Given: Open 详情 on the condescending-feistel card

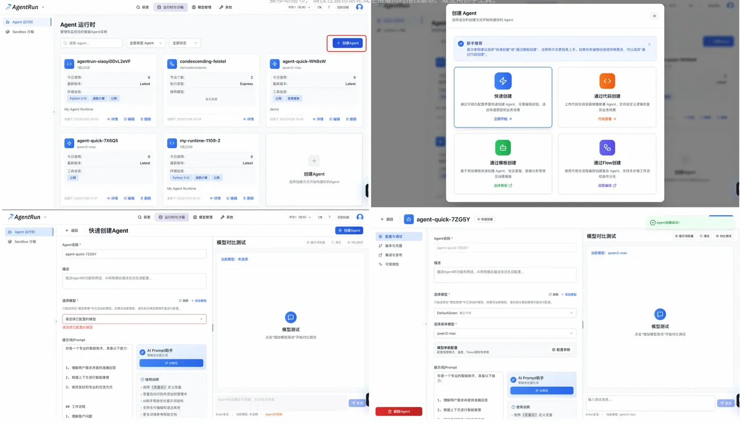Looking at the screenshot, I should click(248, 119).
